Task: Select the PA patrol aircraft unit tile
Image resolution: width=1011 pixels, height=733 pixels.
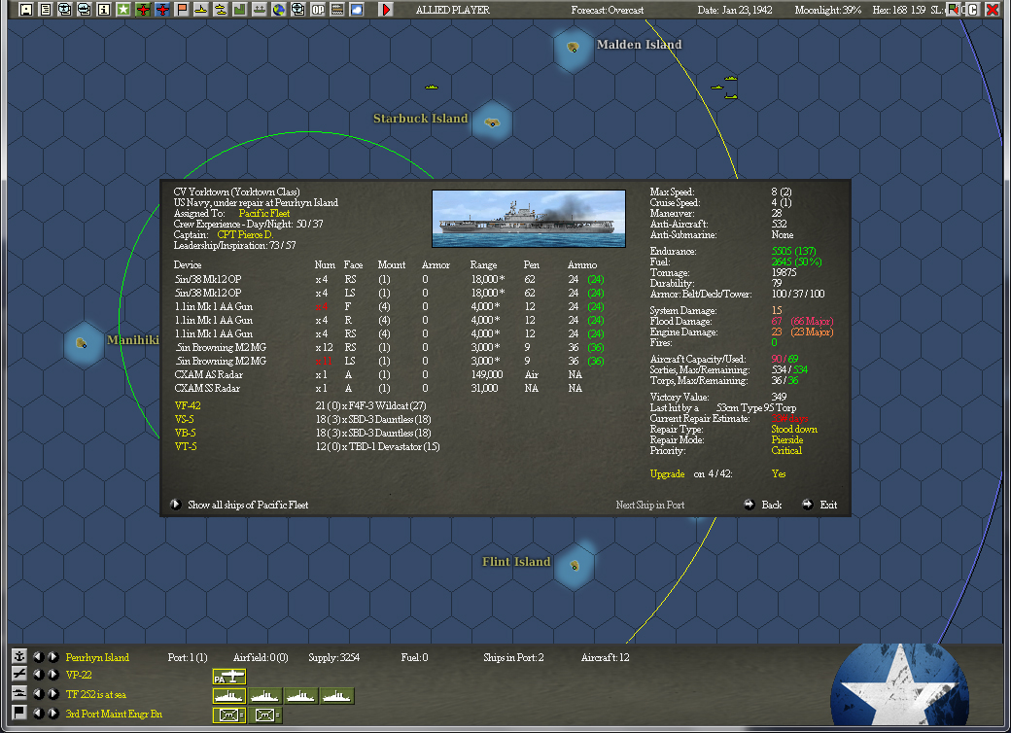Action: point(229,677)
